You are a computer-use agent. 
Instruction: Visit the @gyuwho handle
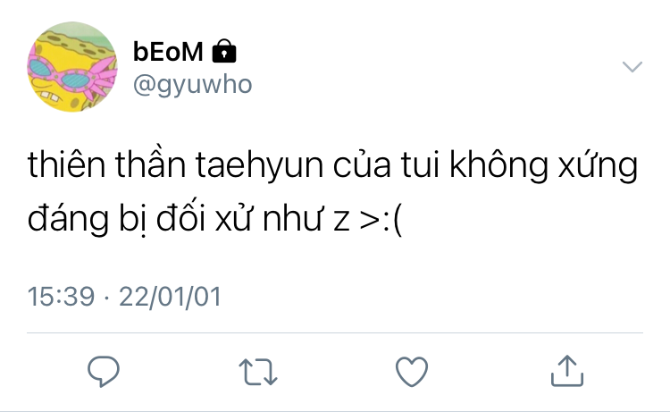pos(193,84)
